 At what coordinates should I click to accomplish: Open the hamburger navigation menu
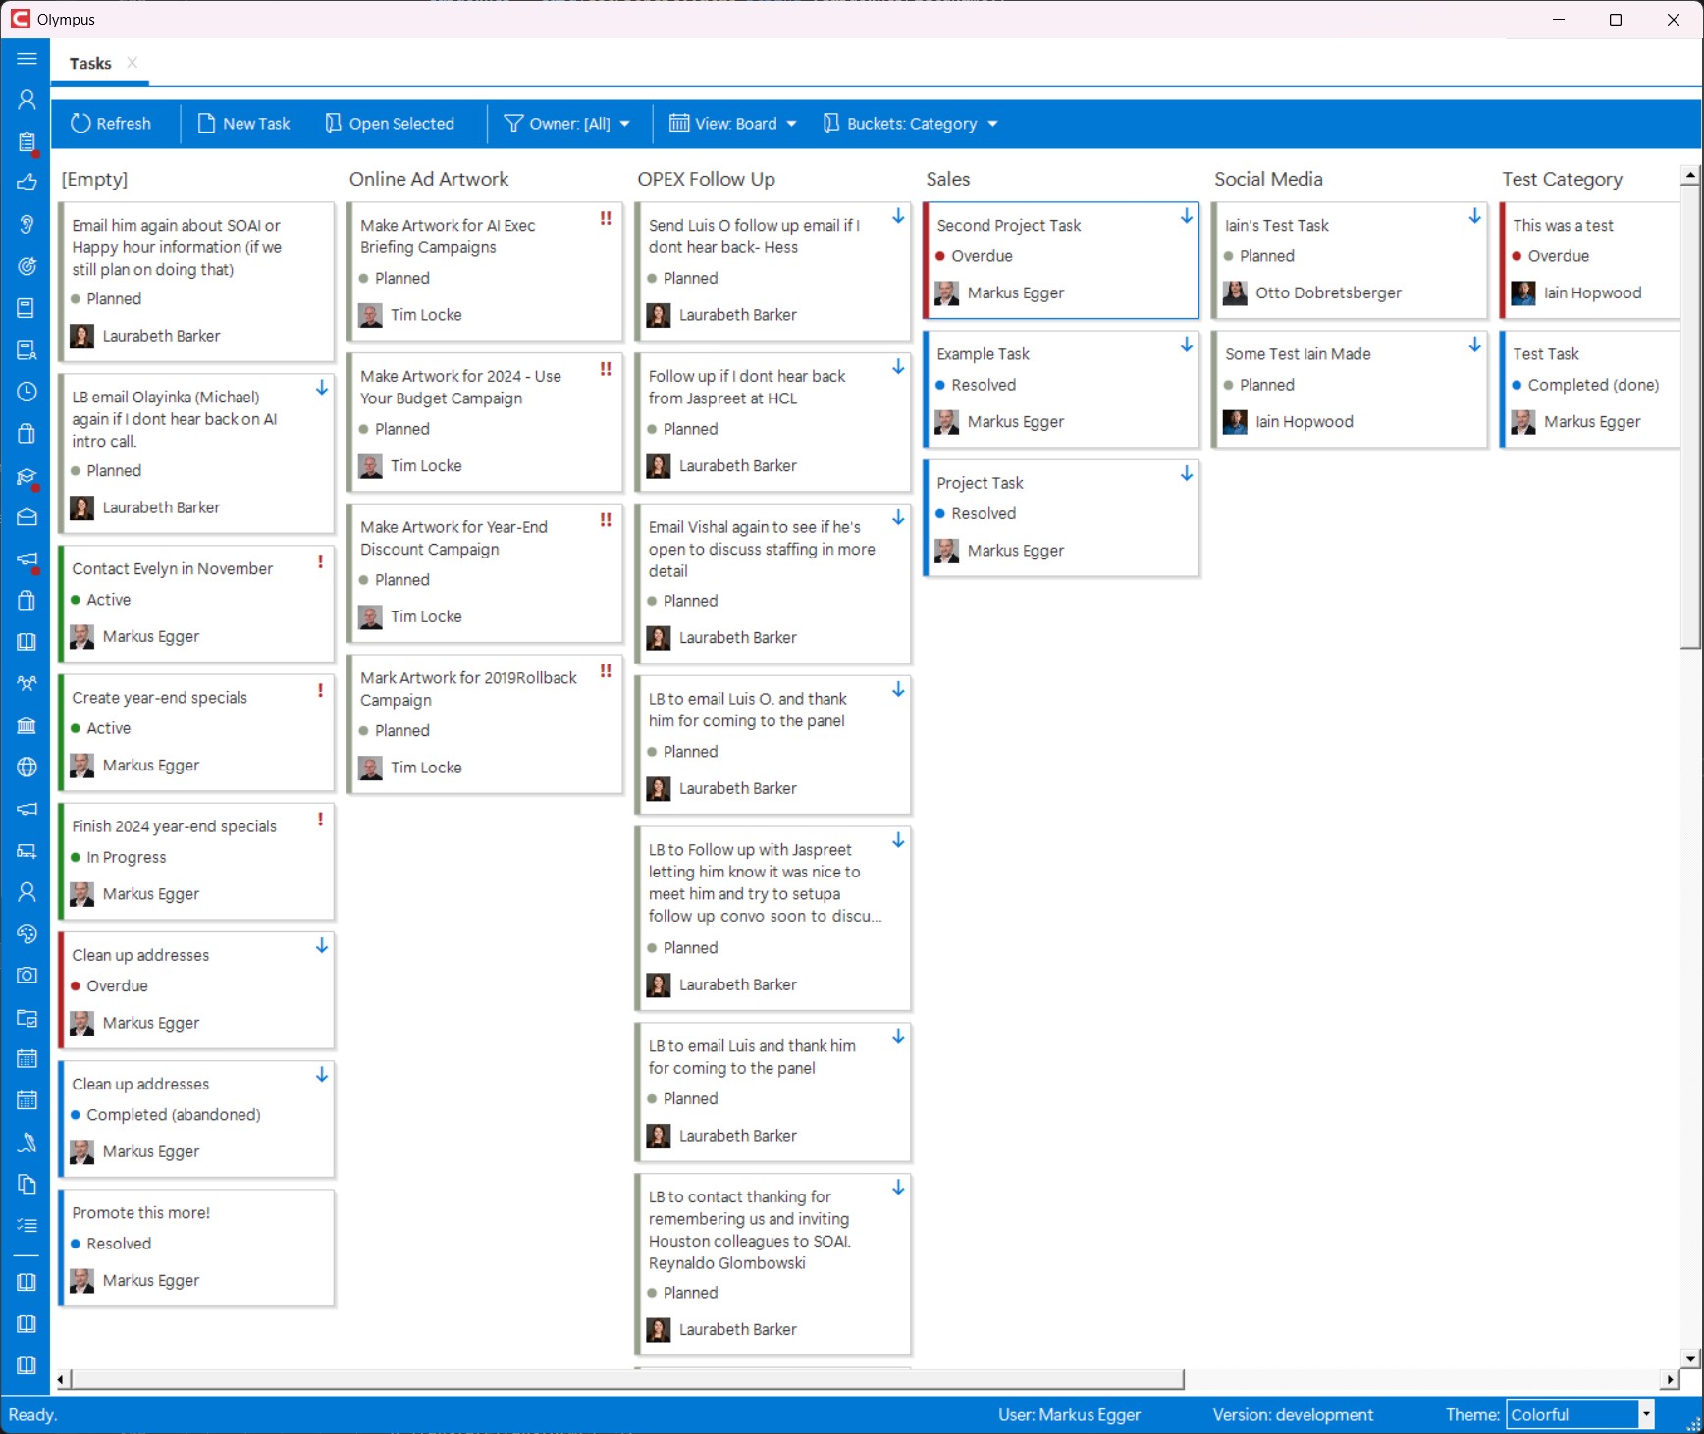coord(27,59)
